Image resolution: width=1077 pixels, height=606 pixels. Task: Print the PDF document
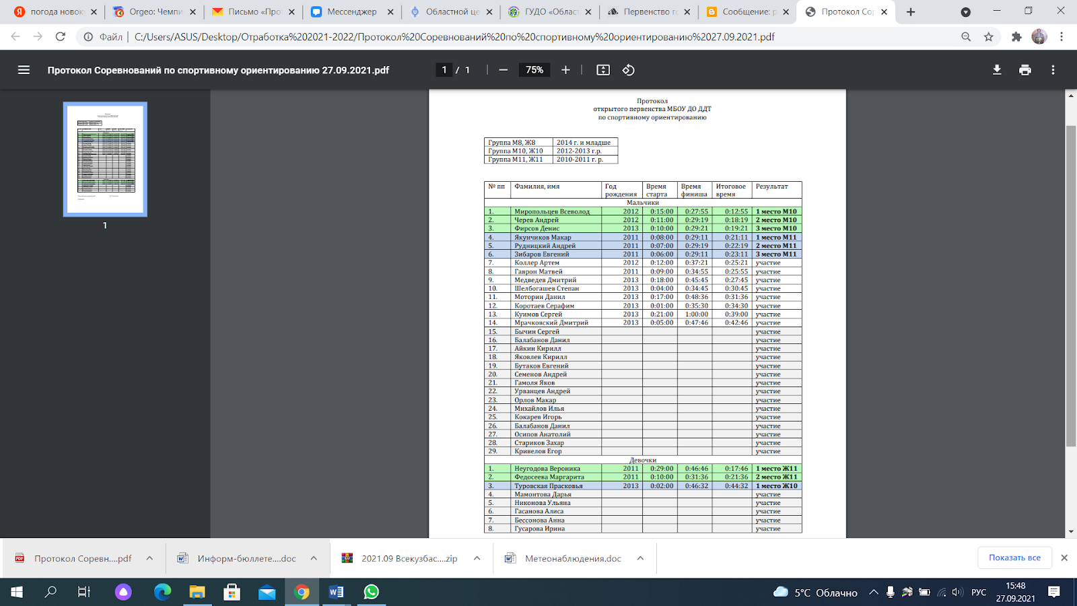1025,70
